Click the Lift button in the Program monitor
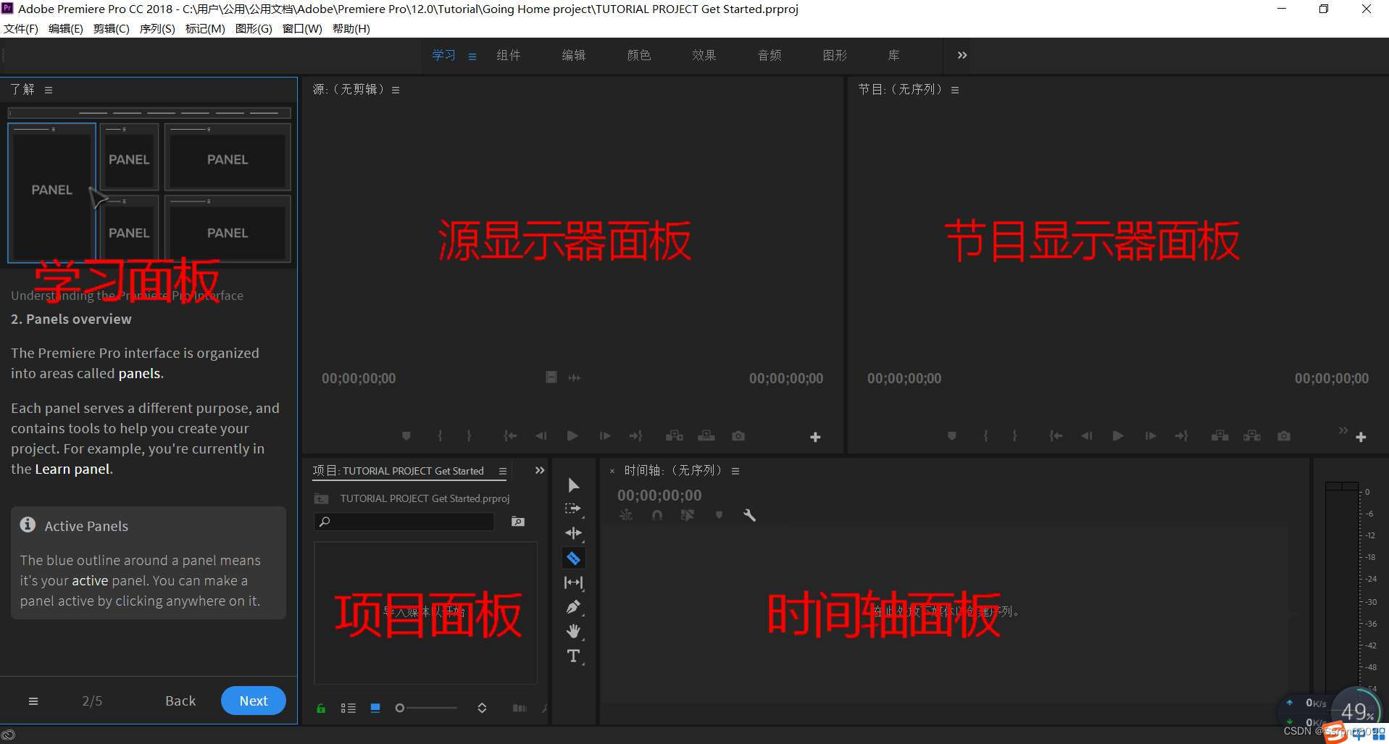Image resolution: width=1389 pixels, height=744 pixels. (1220, 436)
